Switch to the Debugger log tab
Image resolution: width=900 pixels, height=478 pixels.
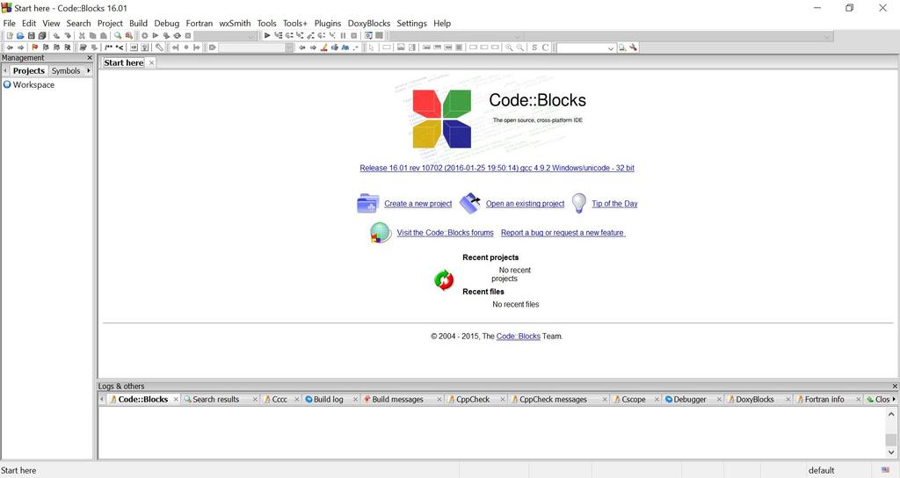click(689, 400)
